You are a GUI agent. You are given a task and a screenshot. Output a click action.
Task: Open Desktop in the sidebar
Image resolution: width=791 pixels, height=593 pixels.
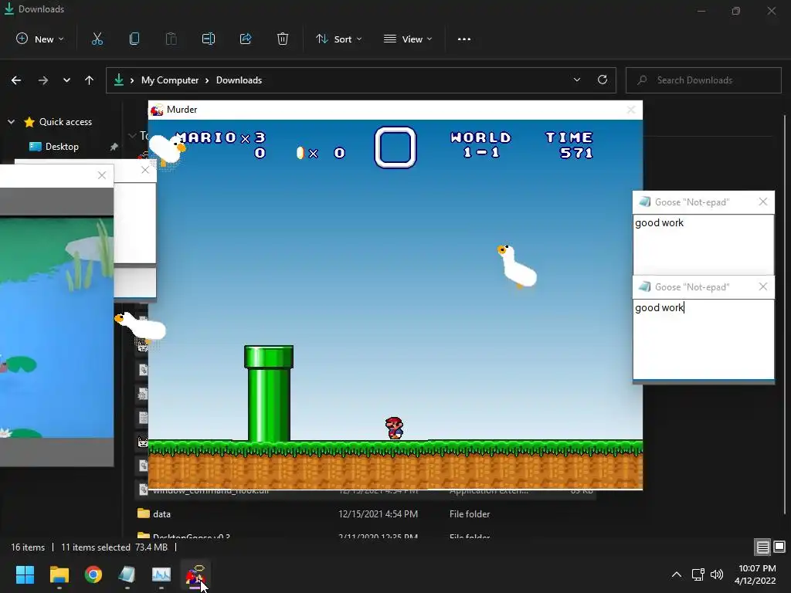pyautogui.click(x=62, y=147)
